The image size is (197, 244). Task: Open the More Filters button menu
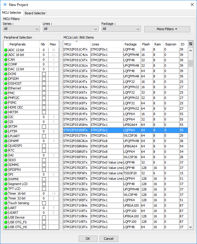tap(167, 29)
